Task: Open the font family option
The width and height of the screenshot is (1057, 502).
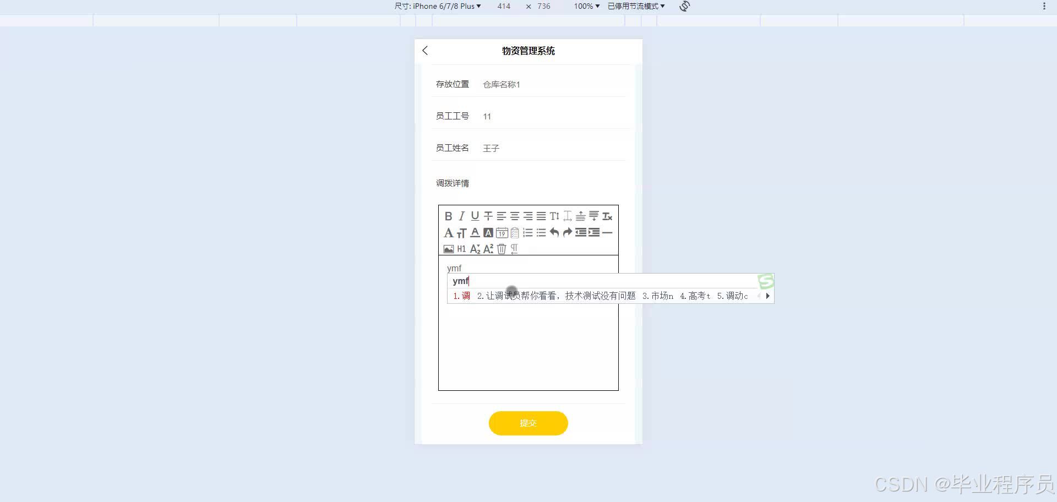Action: (448, 233)
